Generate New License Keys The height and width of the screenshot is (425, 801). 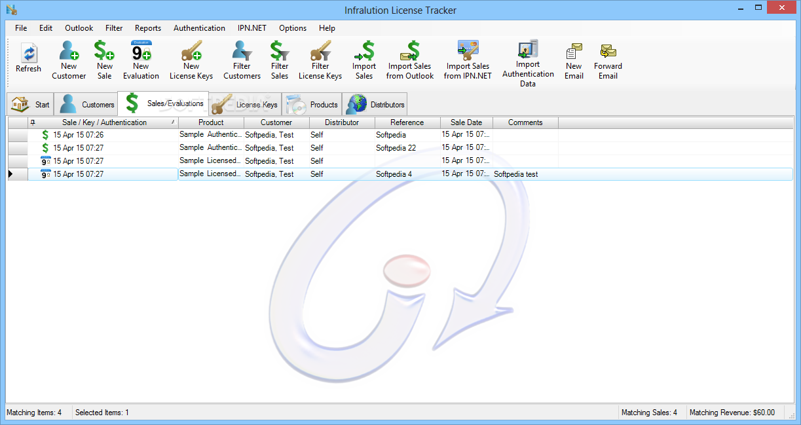click(x=191, y=60)
